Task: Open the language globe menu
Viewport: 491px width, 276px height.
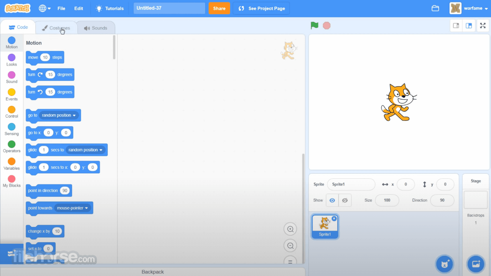Action: tap(44, 8)
